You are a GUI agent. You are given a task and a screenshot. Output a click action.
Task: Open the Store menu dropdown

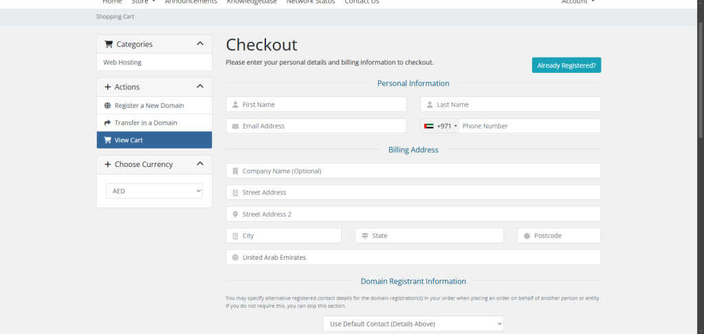pyautogui.click(x=143, y=2)
